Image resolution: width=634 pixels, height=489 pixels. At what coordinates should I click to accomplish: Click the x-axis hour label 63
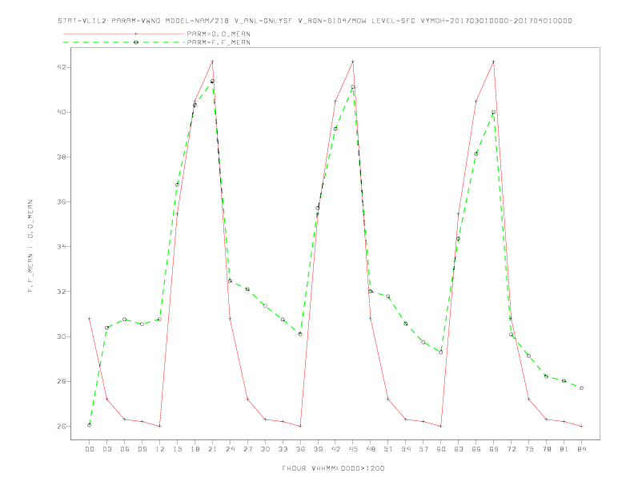(x=459, y=449)
